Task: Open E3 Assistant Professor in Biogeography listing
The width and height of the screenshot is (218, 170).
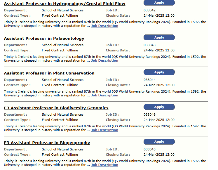Action: coord(47,143)
